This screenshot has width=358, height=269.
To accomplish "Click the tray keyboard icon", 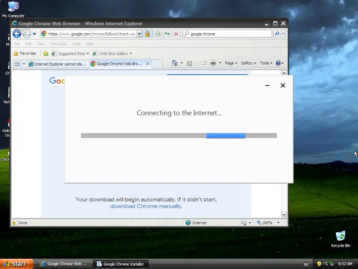I will pos(306,264).
